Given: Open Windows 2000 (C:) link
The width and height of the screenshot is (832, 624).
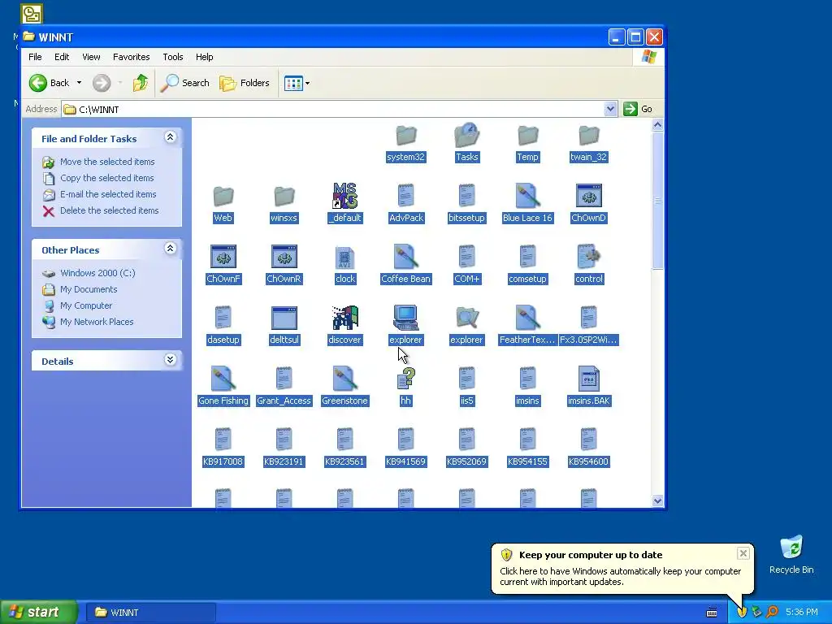Looking at the screenshot, I should pyautogui.click(x=97, y=273).
